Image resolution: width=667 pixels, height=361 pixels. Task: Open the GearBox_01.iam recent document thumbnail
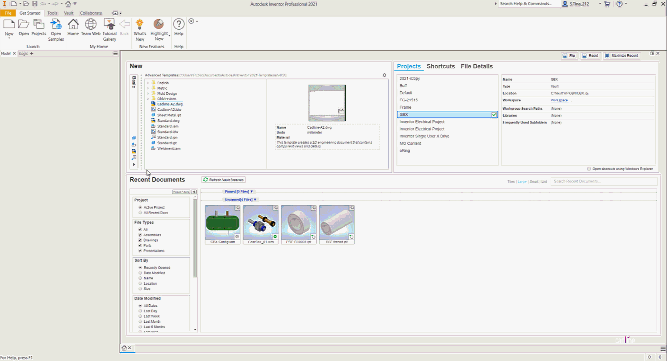pyautogui.click(x=261, y=222)
